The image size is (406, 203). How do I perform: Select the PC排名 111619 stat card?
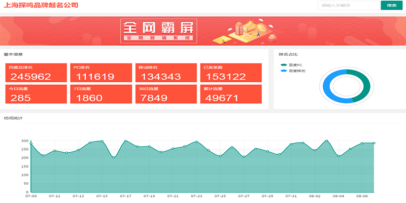[101, 73]
